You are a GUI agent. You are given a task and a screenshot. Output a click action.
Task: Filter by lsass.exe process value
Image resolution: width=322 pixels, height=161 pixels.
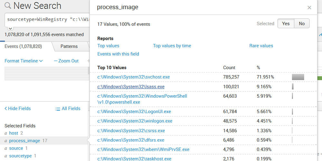click(131, 87)
